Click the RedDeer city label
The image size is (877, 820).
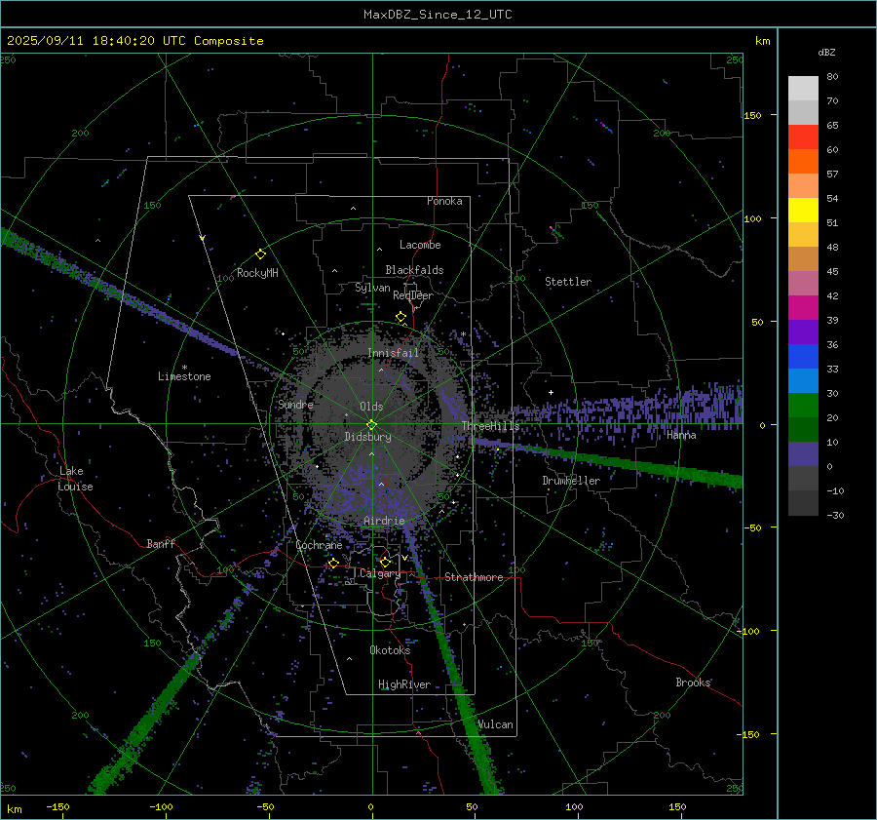point(413,295)
